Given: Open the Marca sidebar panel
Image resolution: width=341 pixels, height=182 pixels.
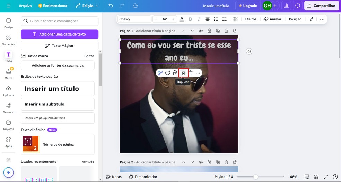Looking at the screenshot, I should [x=8, y=74].
